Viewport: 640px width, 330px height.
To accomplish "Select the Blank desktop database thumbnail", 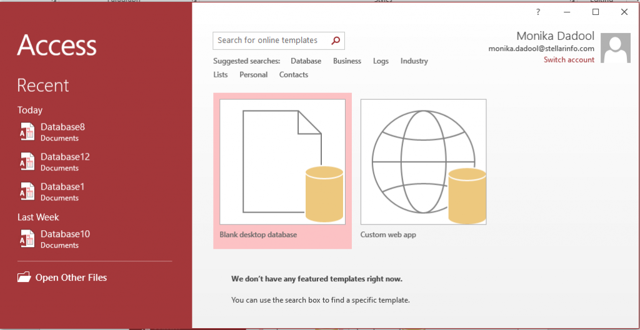I will (282, 162).
